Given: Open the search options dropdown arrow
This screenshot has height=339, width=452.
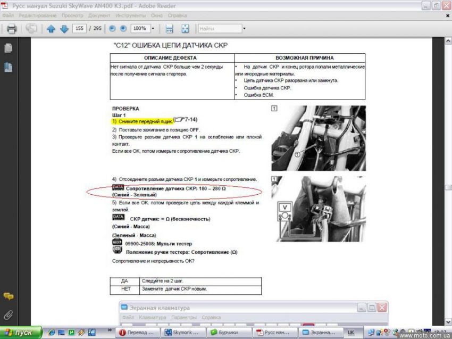Looking at the screenshot, I should click(x=244, y=28).
